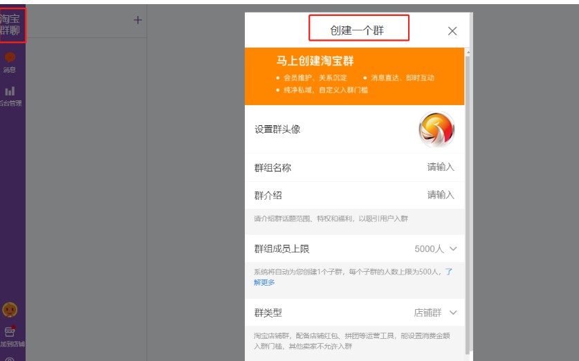
Task: Click the 群介绍 label
Action: 268,195
